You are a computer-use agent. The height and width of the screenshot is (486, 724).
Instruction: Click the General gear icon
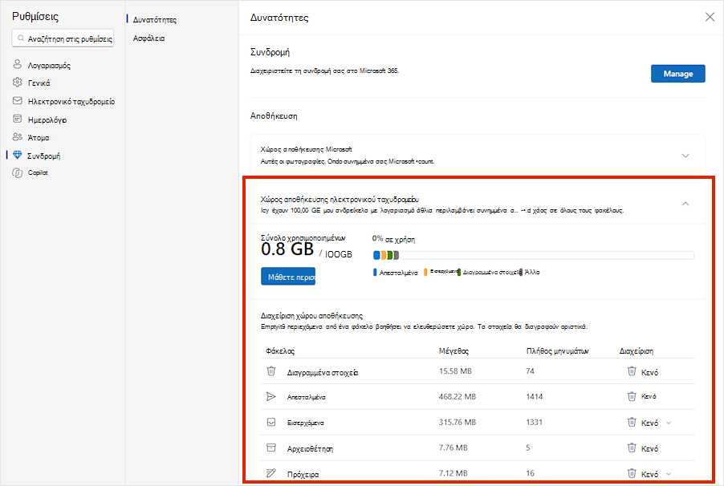tap(18, 82)
